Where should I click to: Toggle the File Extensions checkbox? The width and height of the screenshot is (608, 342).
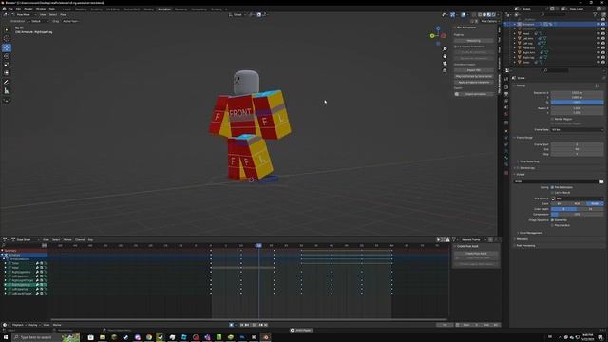point(552,187)
